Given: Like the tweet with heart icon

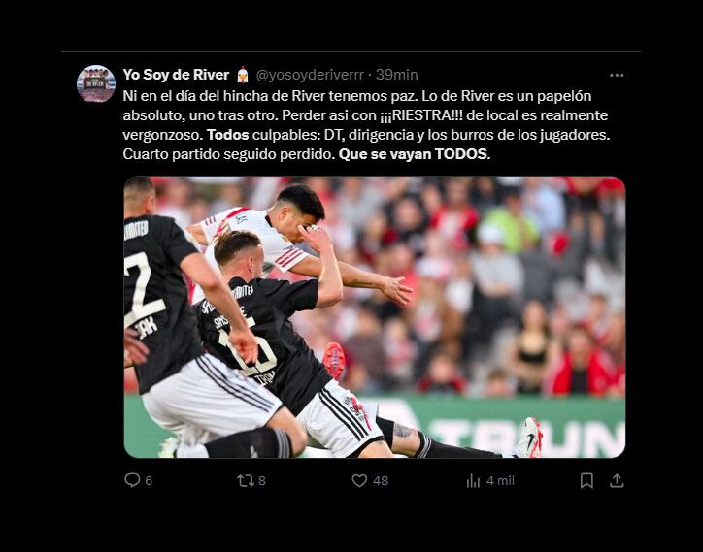Looking at the screenshot, I should 359,481.
